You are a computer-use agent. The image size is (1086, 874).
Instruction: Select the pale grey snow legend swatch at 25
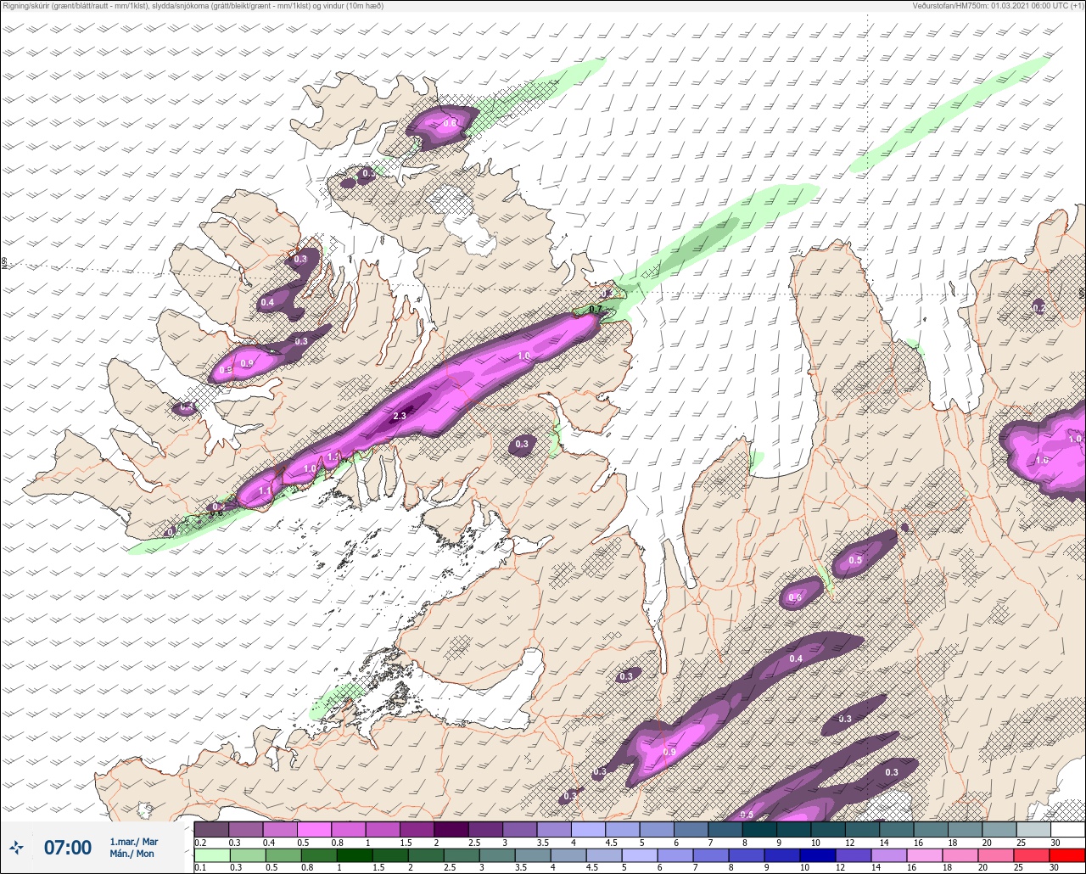(x=1033, y=829)
